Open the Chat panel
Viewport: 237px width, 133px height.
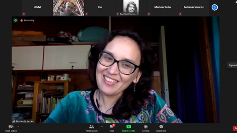coord(112,128)
